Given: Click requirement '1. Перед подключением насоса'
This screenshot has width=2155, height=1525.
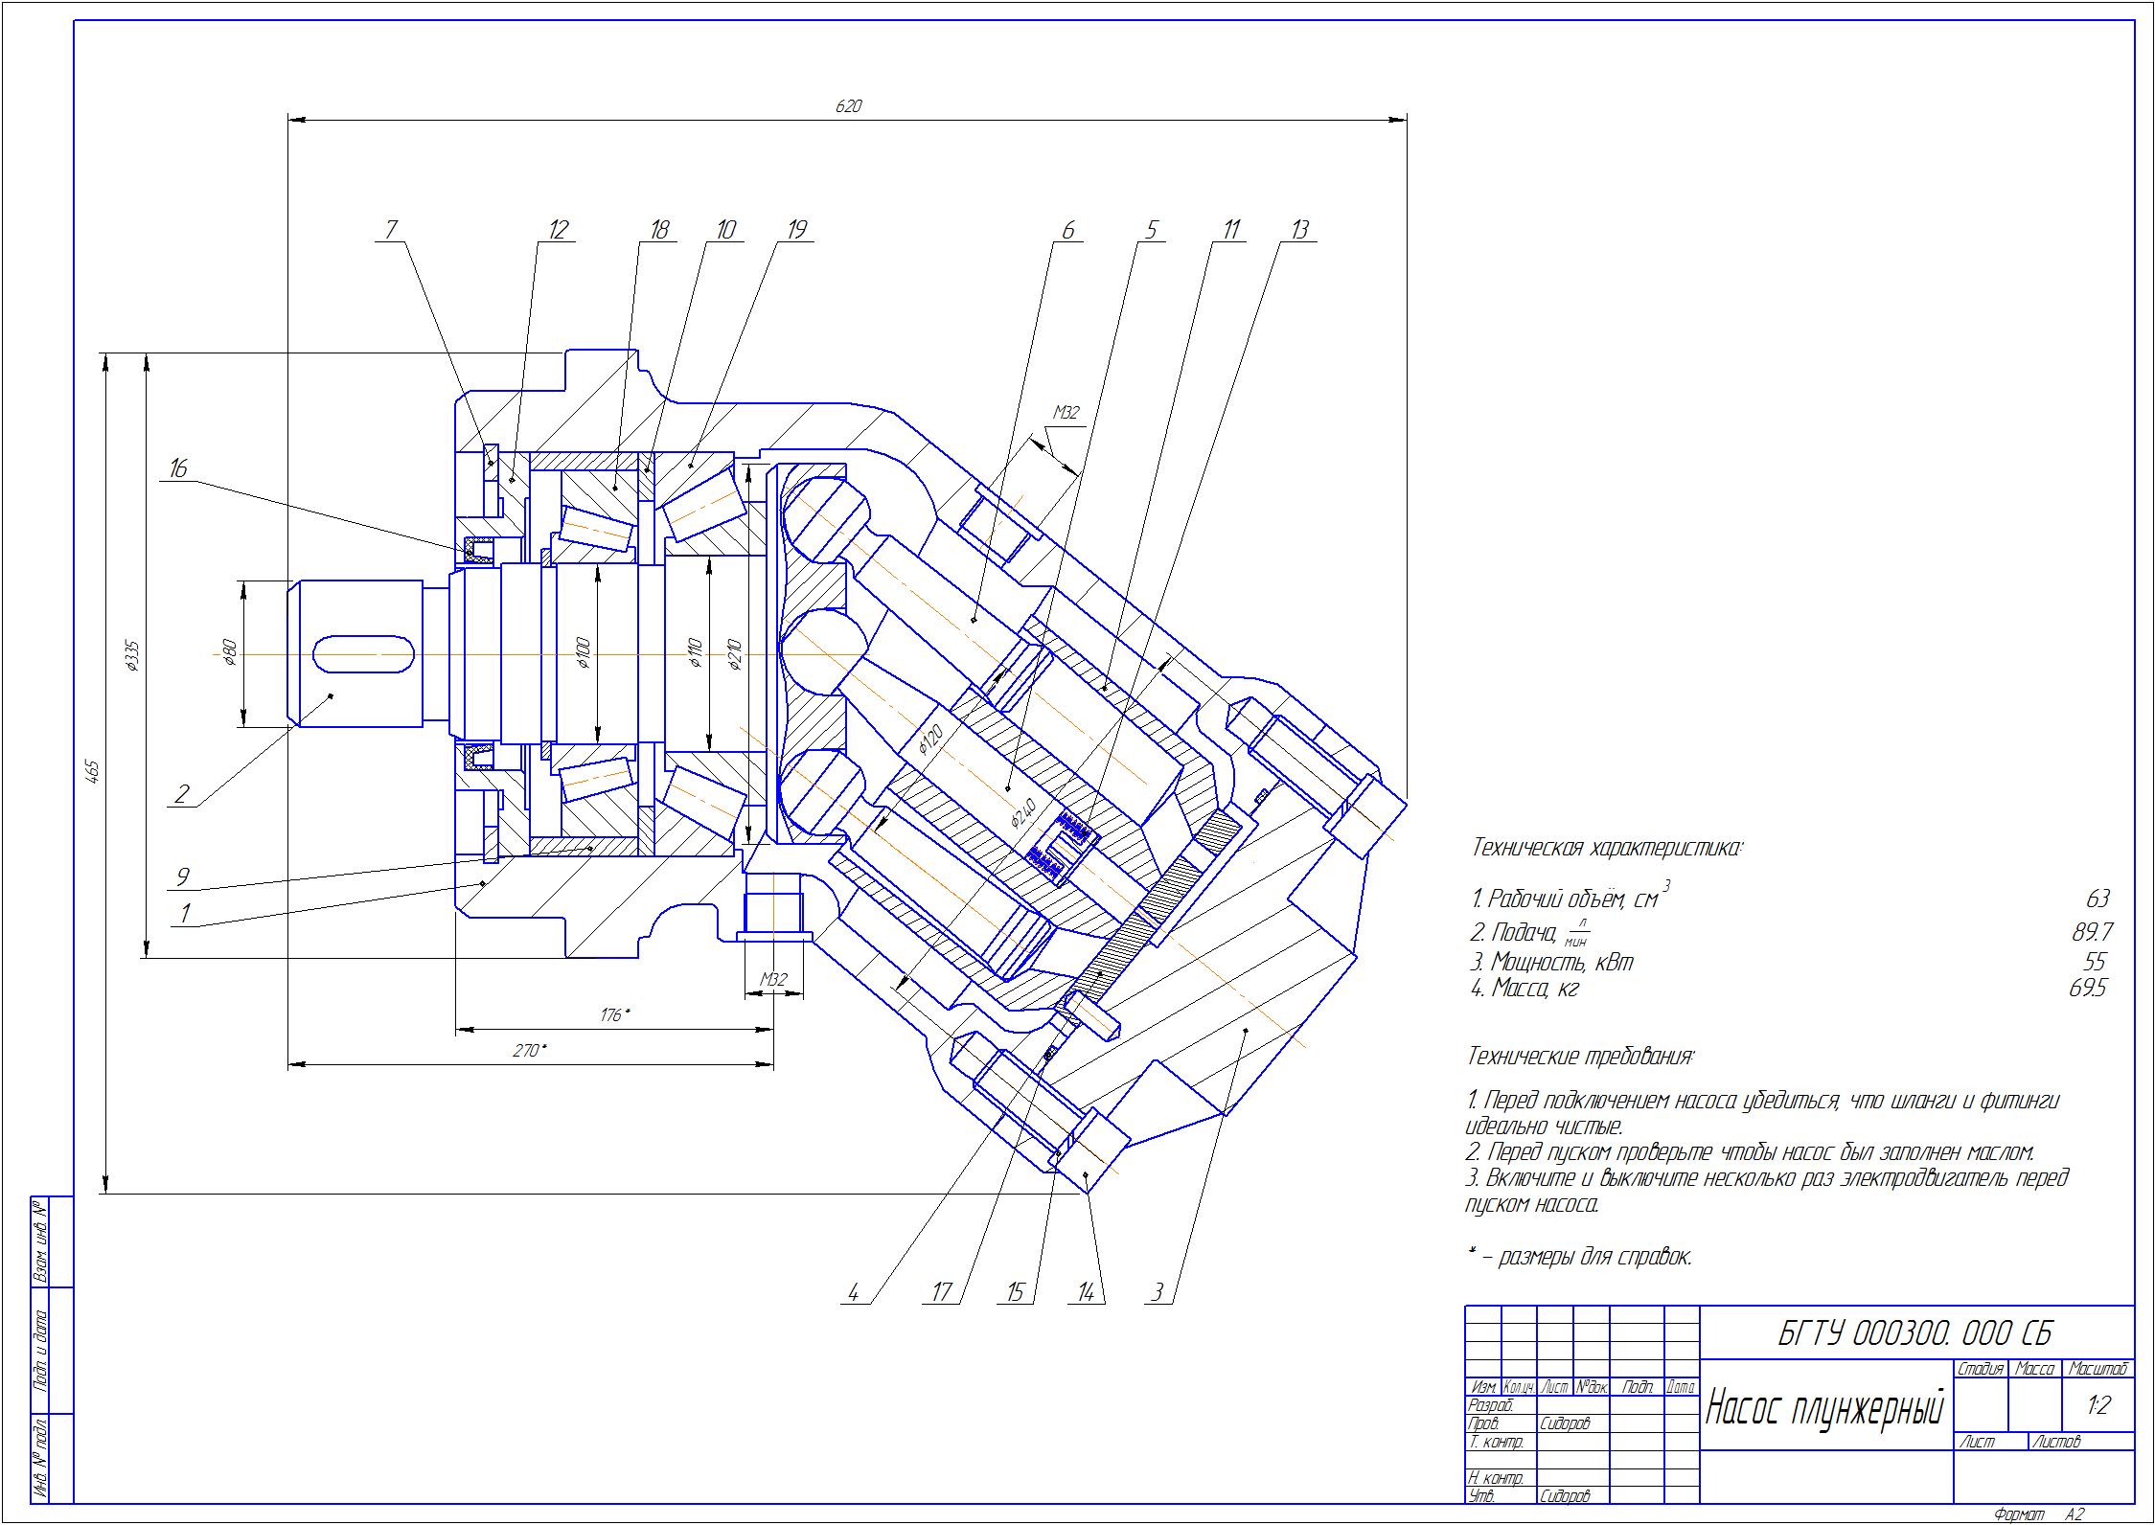Looking at the screenshot, I should pos(1763,1113).
